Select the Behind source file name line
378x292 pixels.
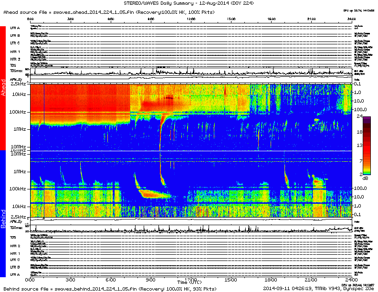click(x=110, y=289)
